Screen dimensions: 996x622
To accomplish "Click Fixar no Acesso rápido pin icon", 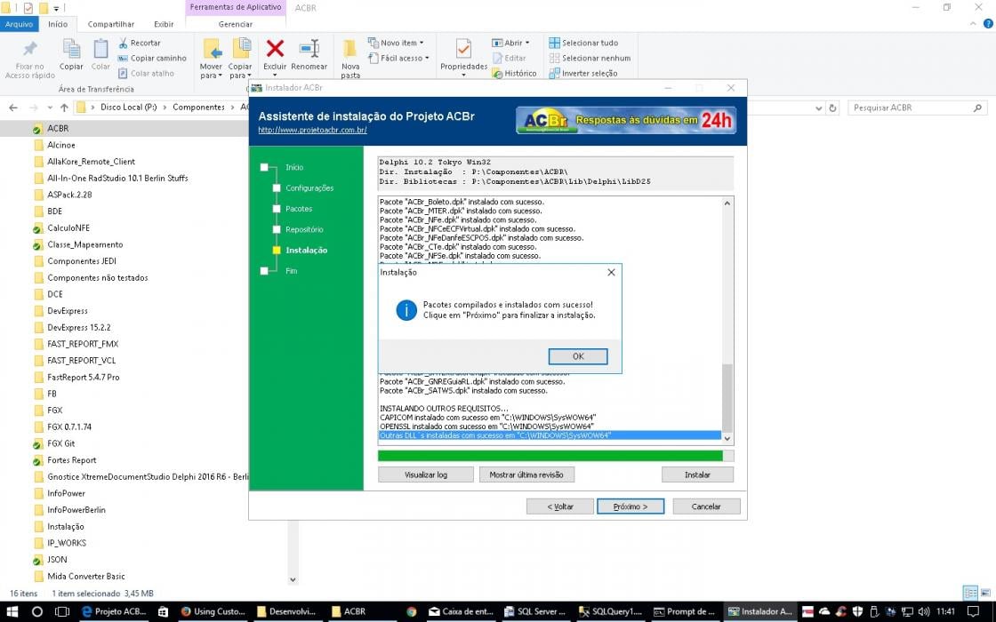I will coord(30,49).
